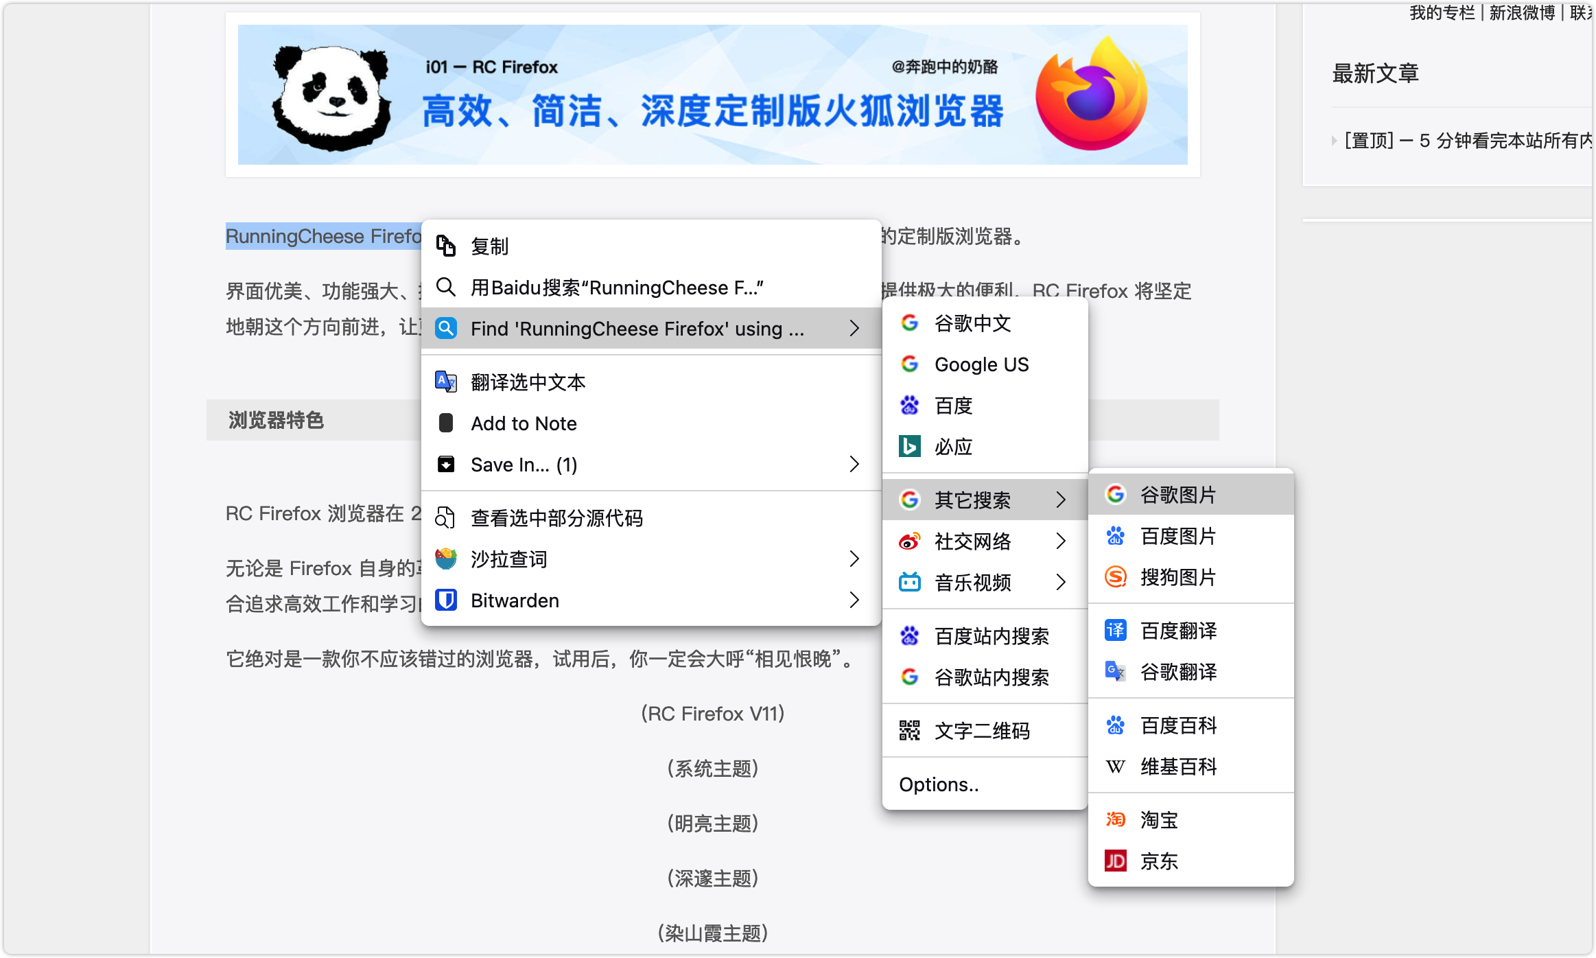The image size is (1596, 958).
Task: Click the Weibo icon for 社交网络
Action: click(x=909, y=541)
